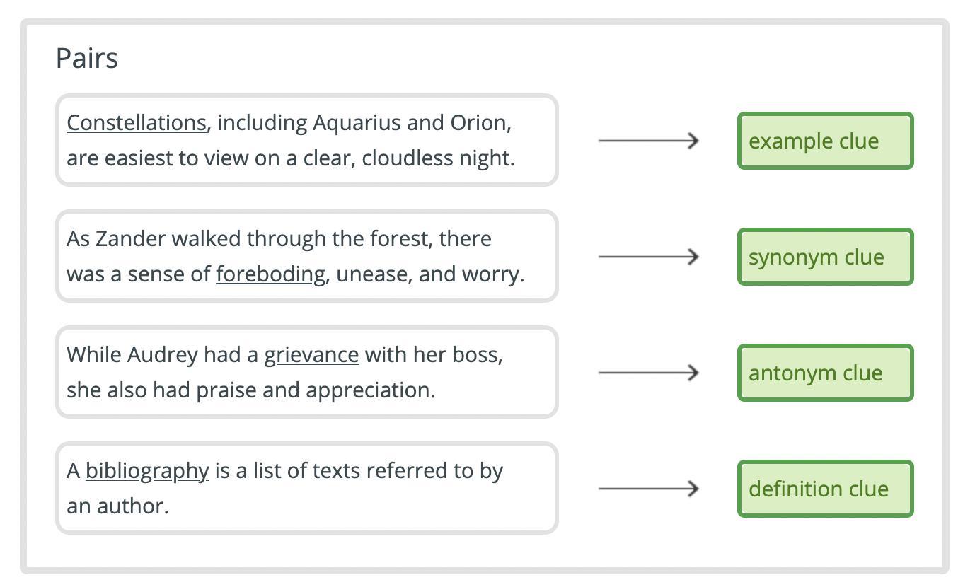Viewport: 975px width, 587px height.
Task: Choose the green definition clue box
Action: (825, 489)
